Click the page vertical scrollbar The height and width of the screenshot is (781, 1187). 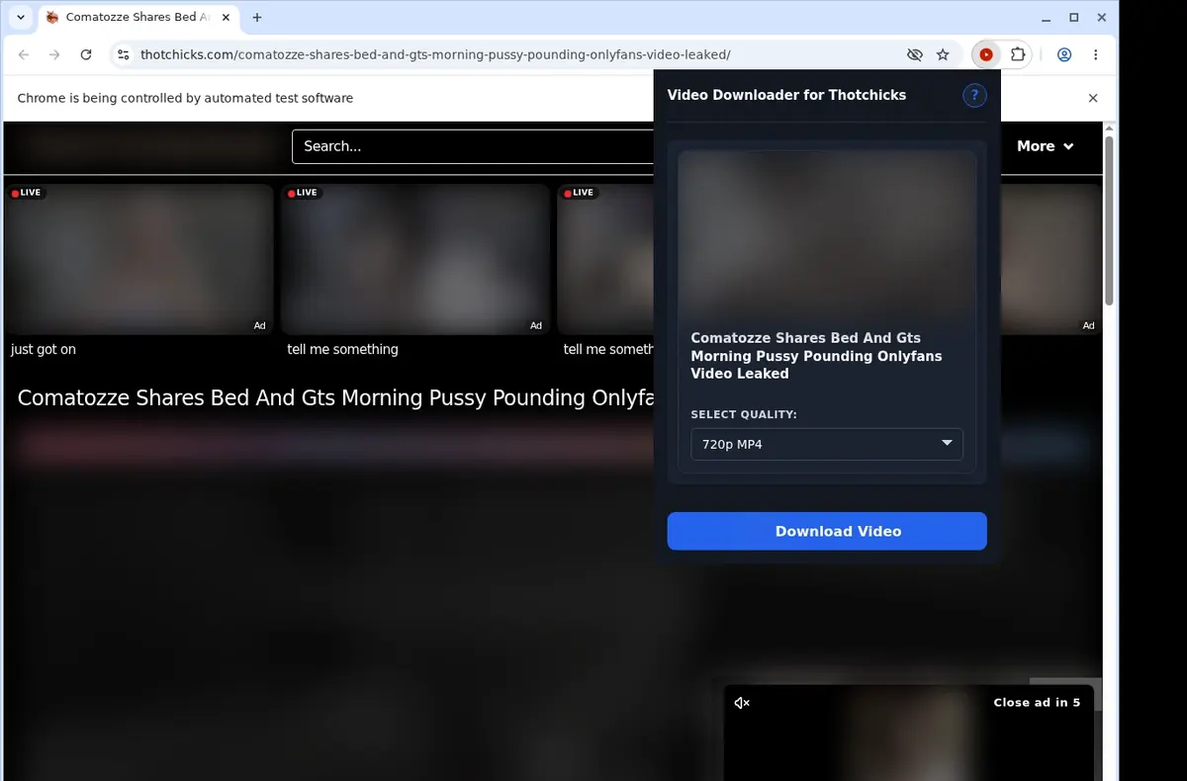(x=1110, y=222)
